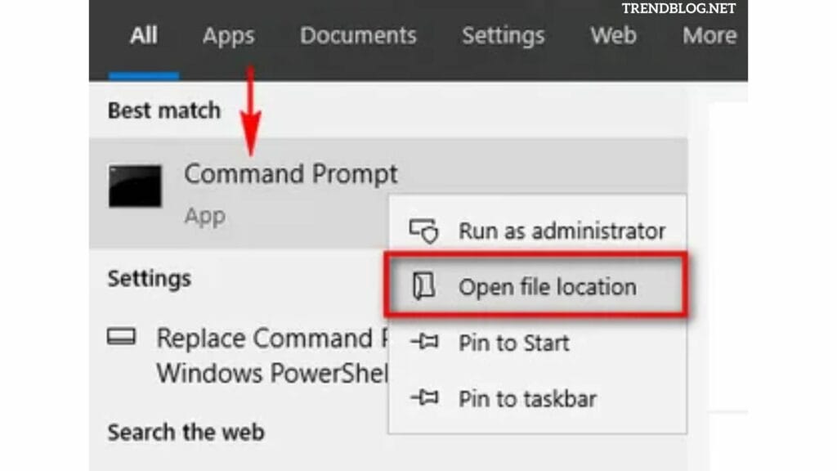Expand the More menu
The width and height of the screenshot is (837, 471).
tap(709, 36)
